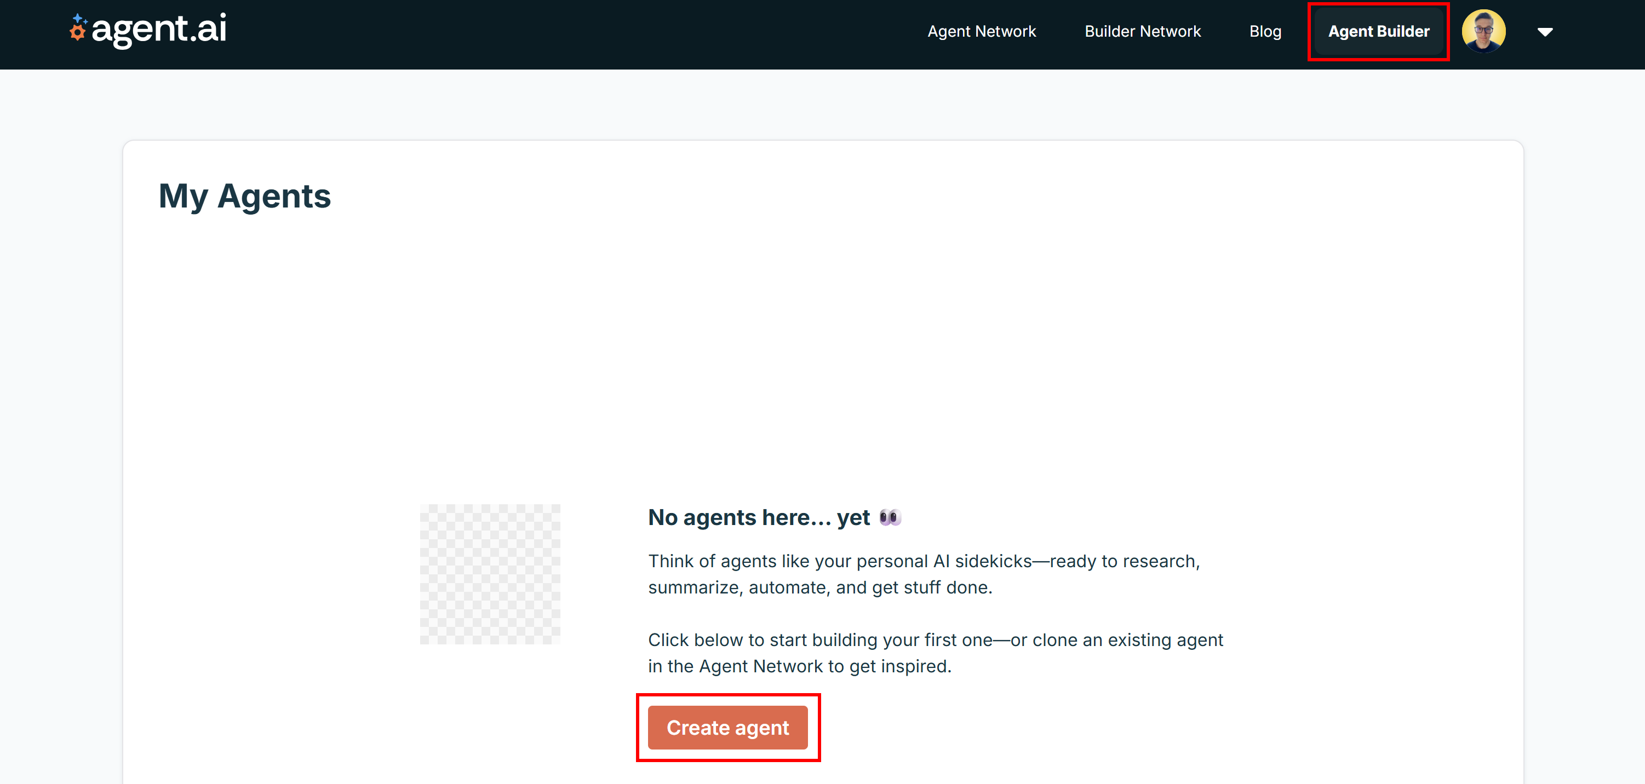Click the agent.ai gear-and-sparkles logo icon
Viewport: 1645px width, 784px height.
tap(78, 30)
